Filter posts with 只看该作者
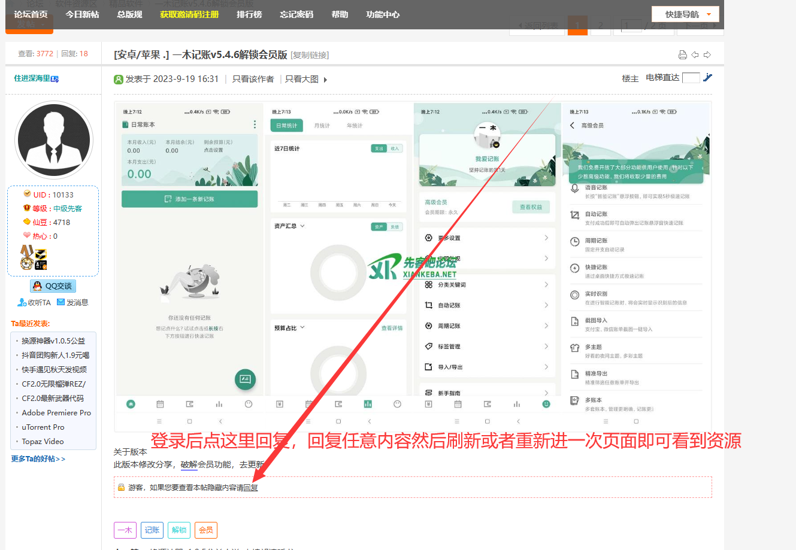796x550 pixels. click(x=253, y=80)
